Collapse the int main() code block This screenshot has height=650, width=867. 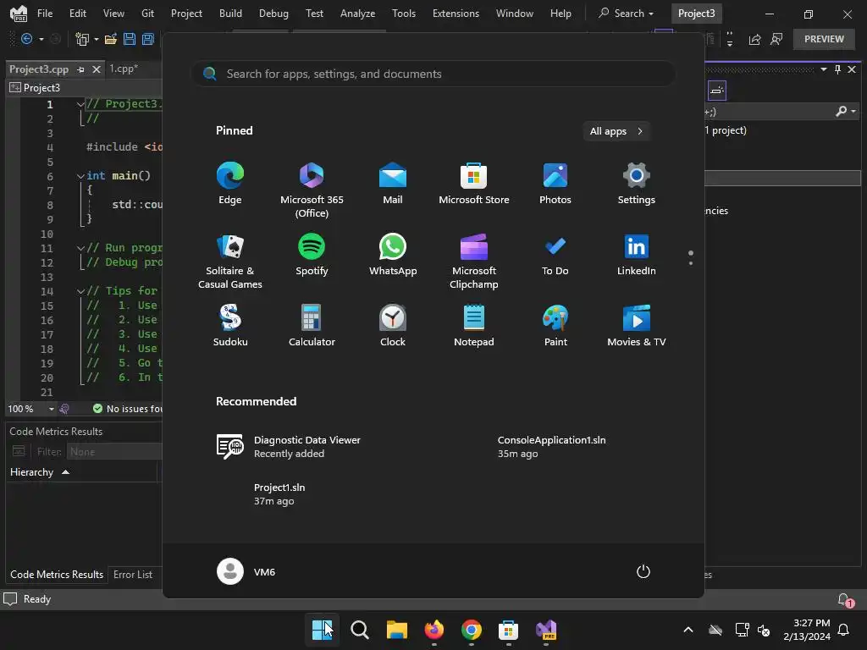80,176
